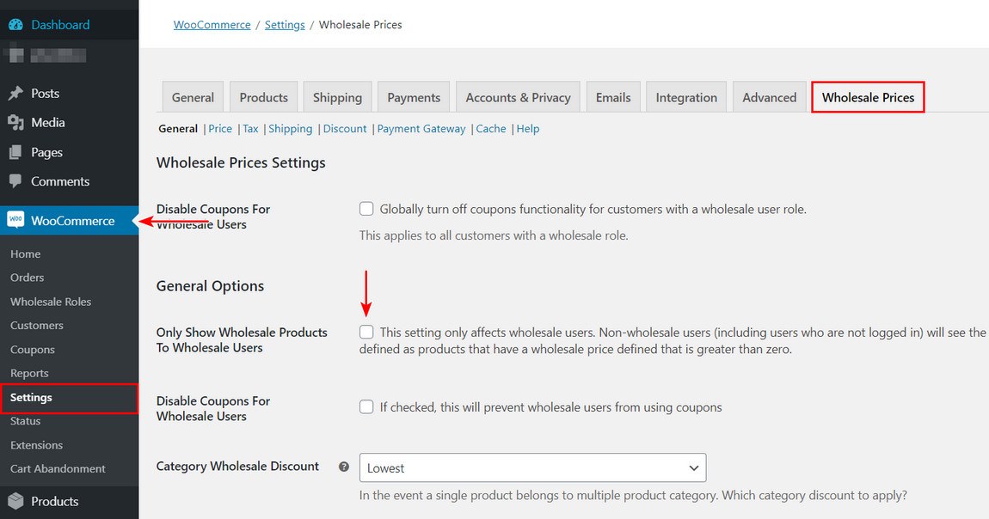Open the Cache sub-section link
The height and width of the screenshot is (519, 989).
pos(491,129)
